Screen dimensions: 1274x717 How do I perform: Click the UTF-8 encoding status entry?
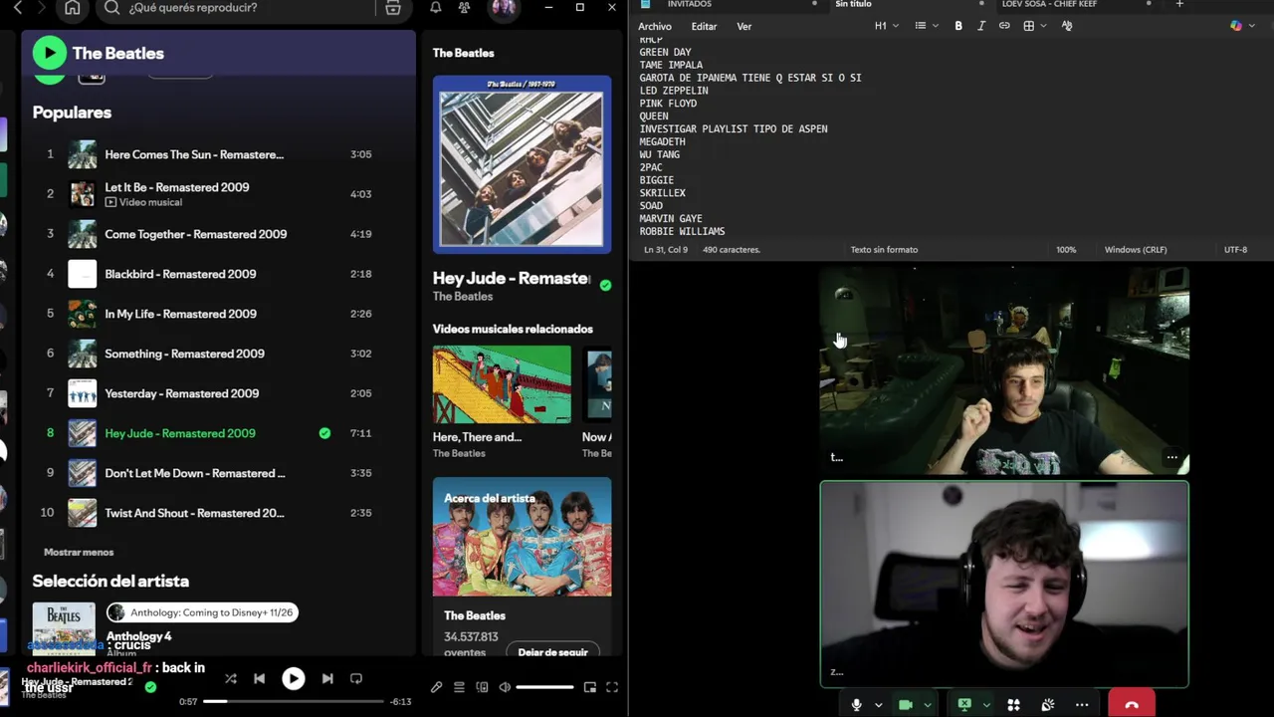pyautogui.click(x=1235, y=250)
